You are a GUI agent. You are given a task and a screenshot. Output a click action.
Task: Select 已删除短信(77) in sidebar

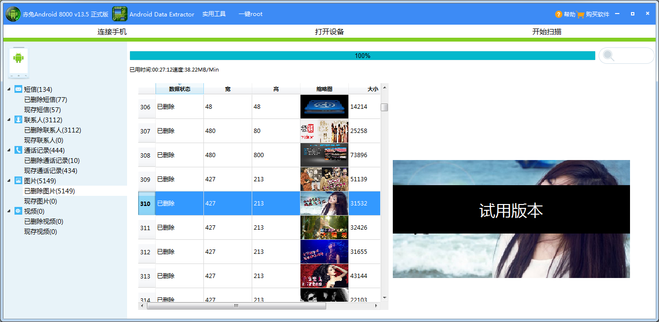pyautogui.click(x=45, y=100)
